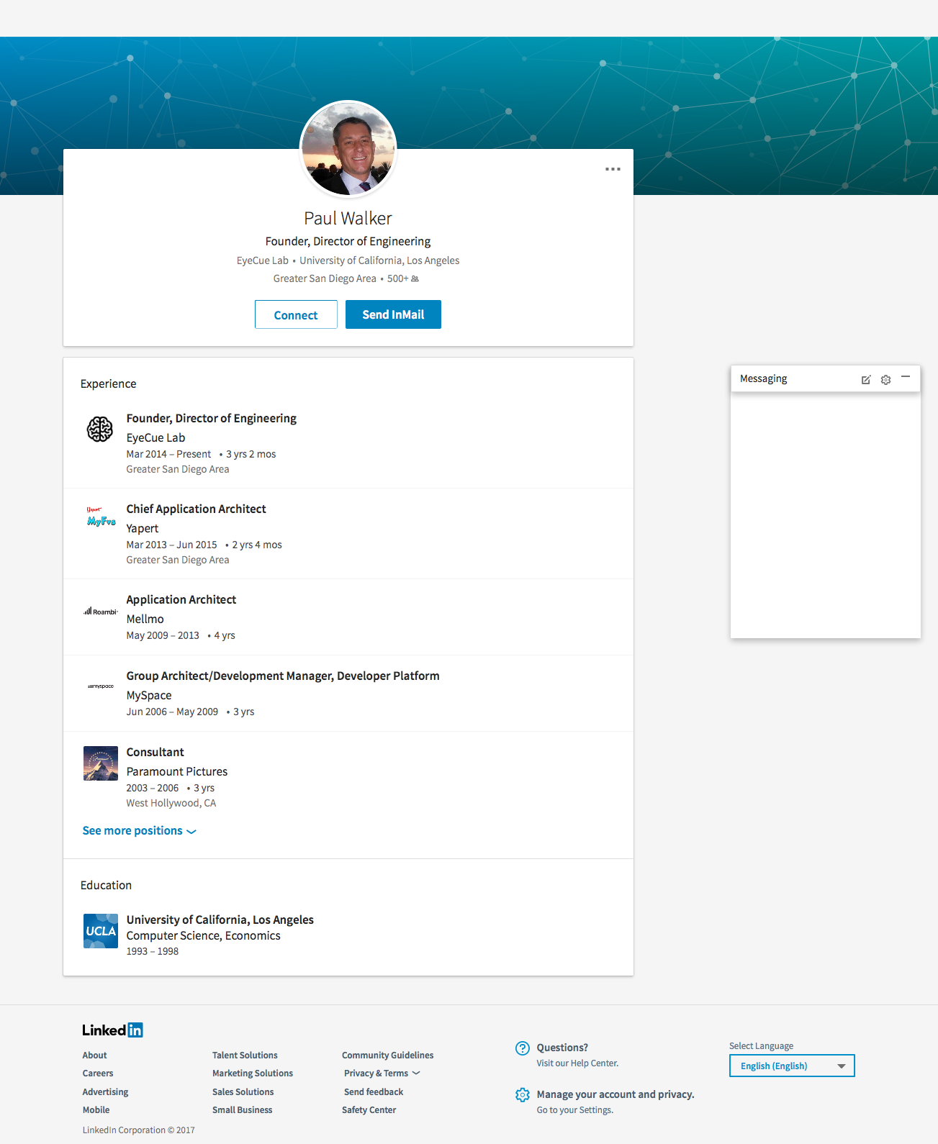The height and width of the screenshot is (1144, 938).
Task: Click Paul Walker's profile photo
Action: point(348,149)
